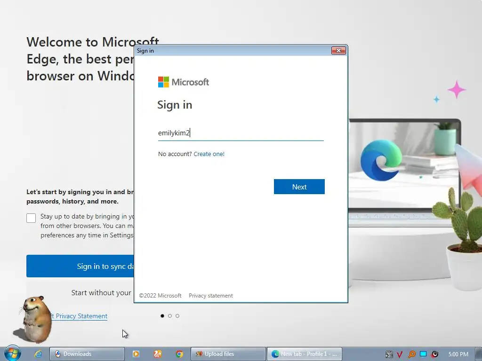Click the orange magnifier system tray icon
482x361 pixels.
[x=411, y=354]
